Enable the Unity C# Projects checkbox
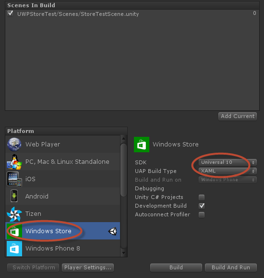 point(202,197)
